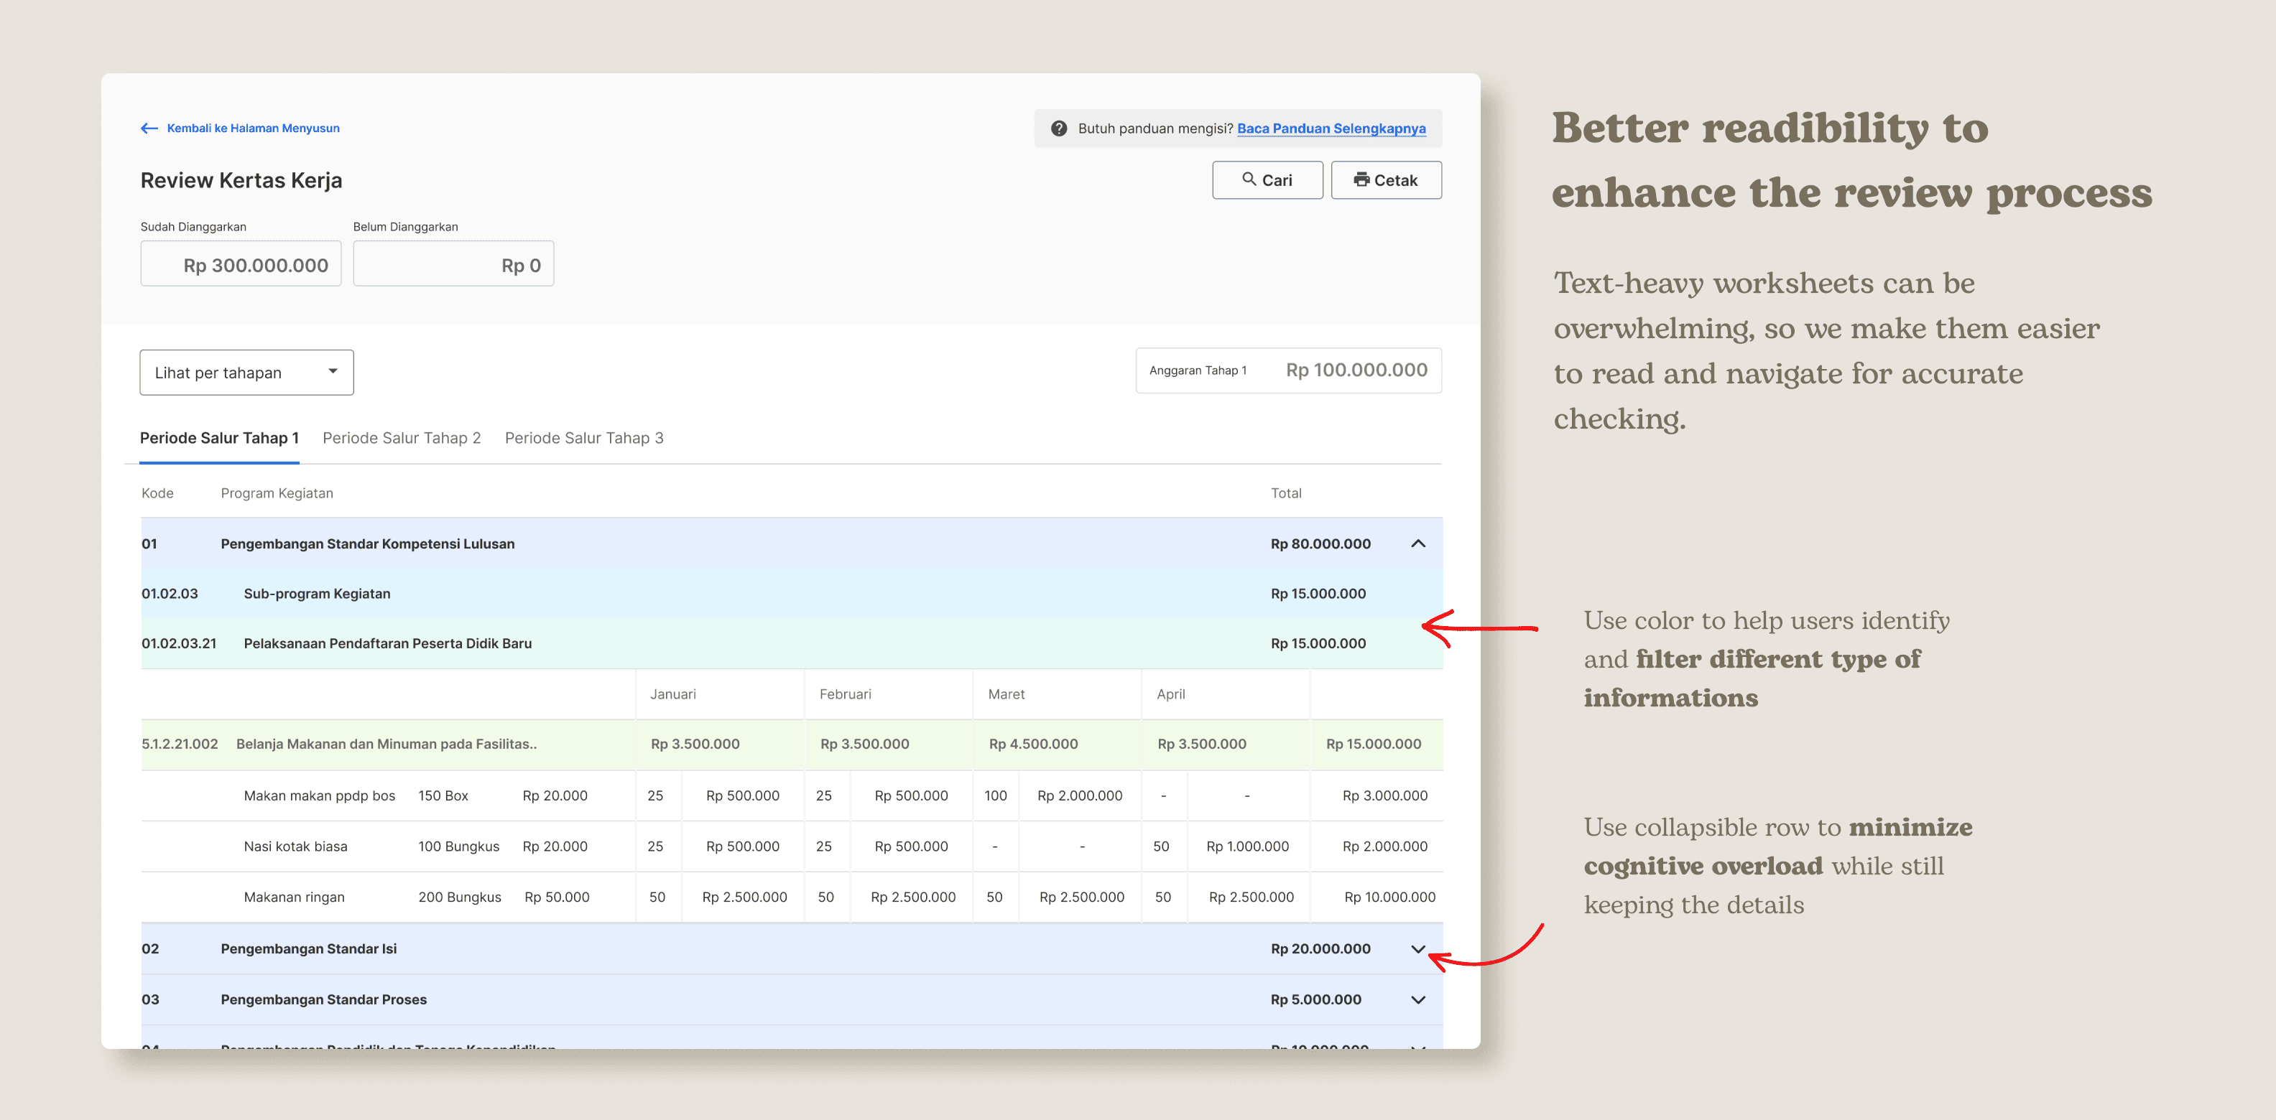Image resolution: width=2276 pixels, height=1120 pixels.
Task: Click the Anggaran Tahap 1 amount box
Action: [1287, 370]
